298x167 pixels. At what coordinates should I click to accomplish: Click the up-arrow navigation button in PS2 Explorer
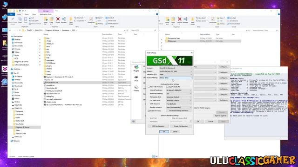point(20,30)
